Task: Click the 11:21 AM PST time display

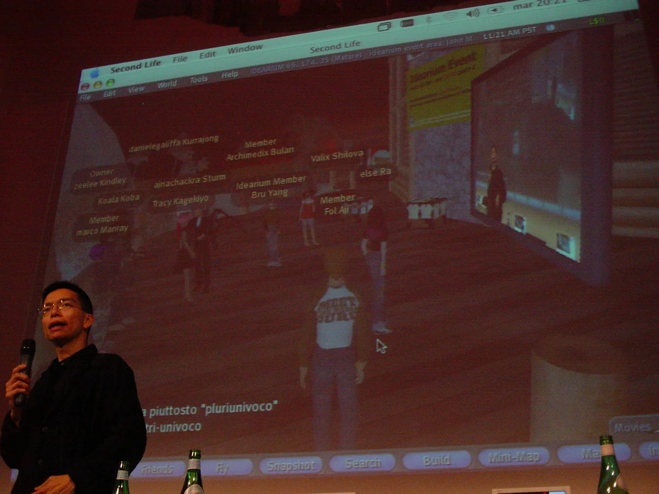Action: point(510,32)
